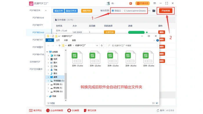Switch Explorer to details view icon
The image size is (203, 114).
(153, 103)
